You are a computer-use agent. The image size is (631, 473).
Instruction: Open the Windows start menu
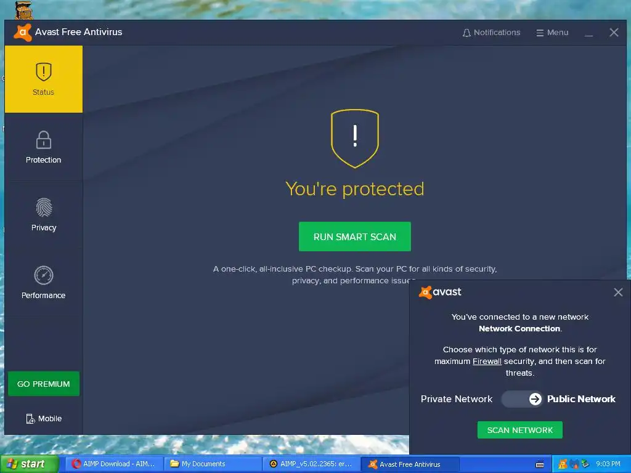(x=30, y=464)
